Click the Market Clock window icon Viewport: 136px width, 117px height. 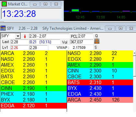pyautogui.click(x=4, y=4)
